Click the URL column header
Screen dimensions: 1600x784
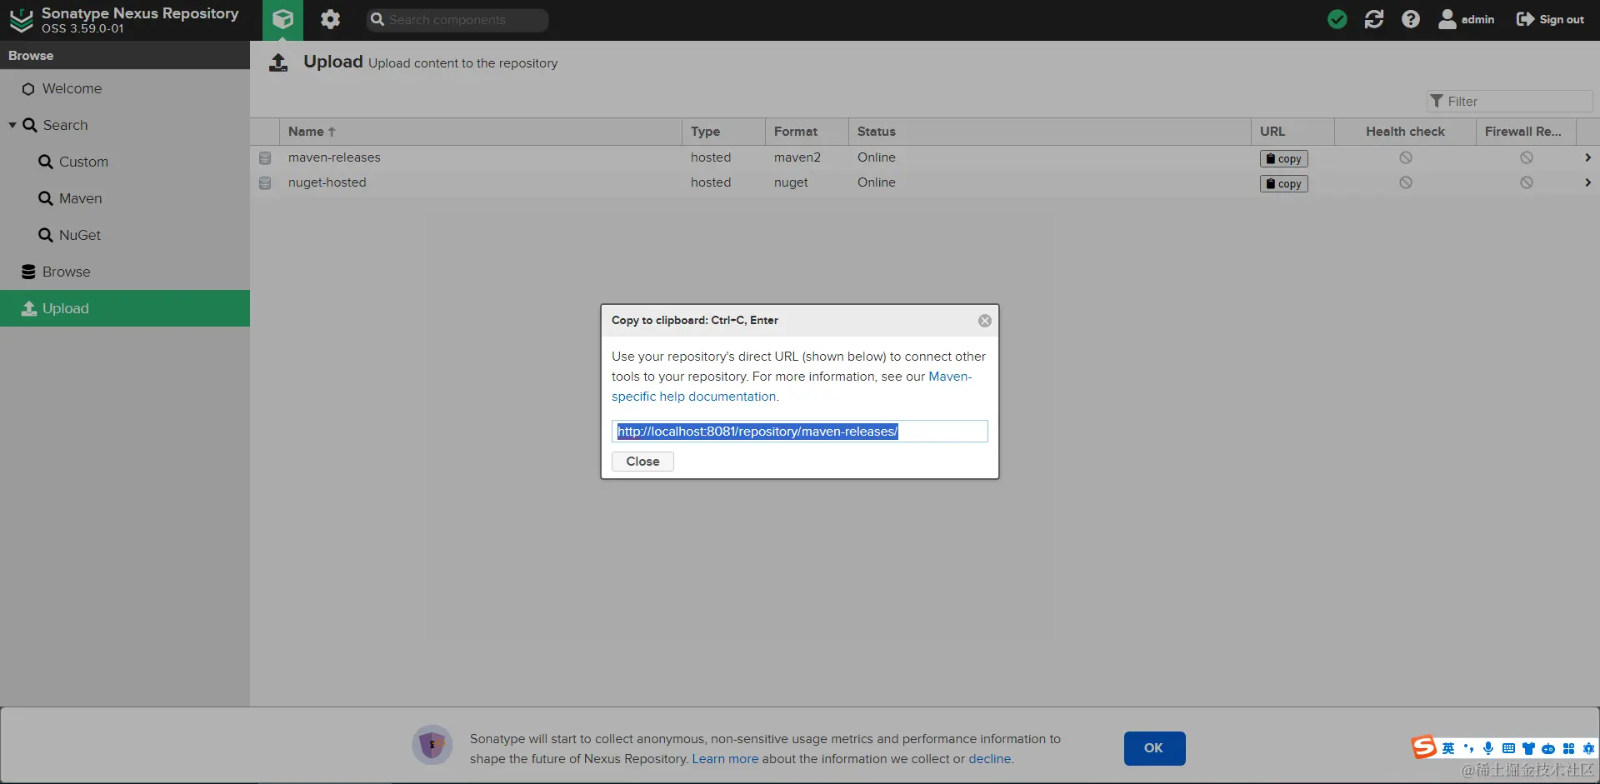point(1292,132)
